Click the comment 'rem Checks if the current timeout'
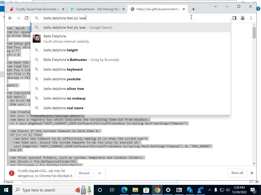 pyautogui.click(x=55, y=131)
